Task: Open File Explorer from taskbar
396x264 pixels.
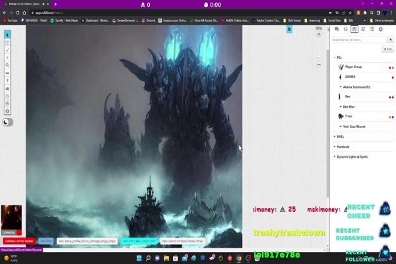Action: click(166, 258)
